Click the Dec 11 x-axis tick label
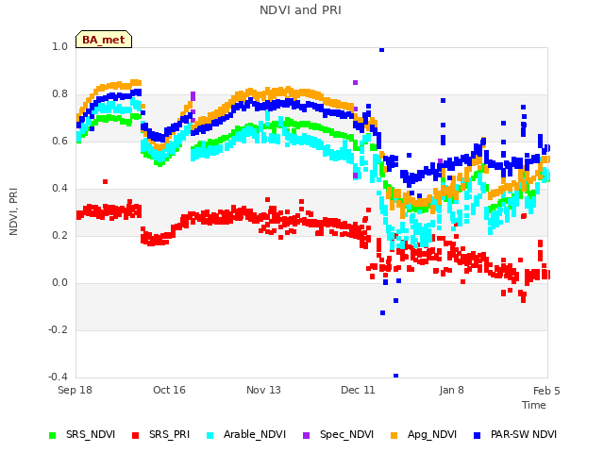This screenshot has width=604, height=453. (x=358, y=390)
